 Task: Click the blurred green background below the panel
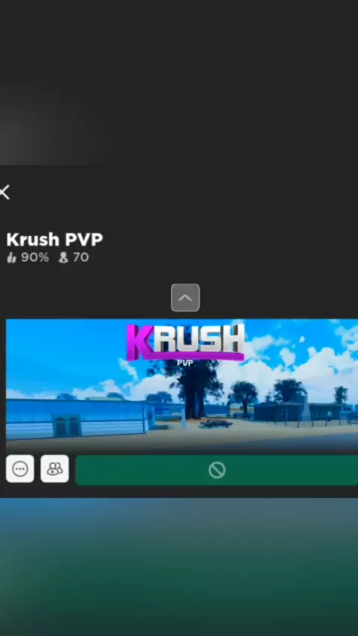coord(179,567)
